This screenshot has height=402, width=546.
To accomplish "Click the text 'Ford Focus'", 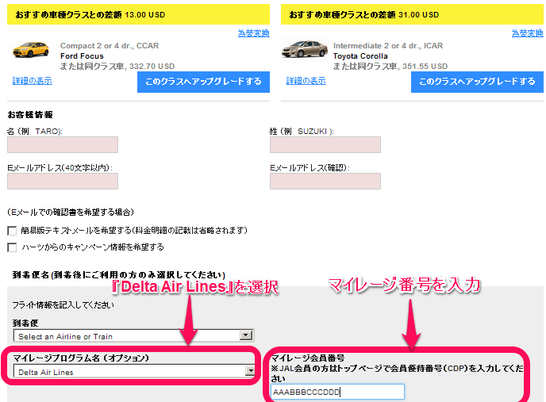I will [82, 56].
